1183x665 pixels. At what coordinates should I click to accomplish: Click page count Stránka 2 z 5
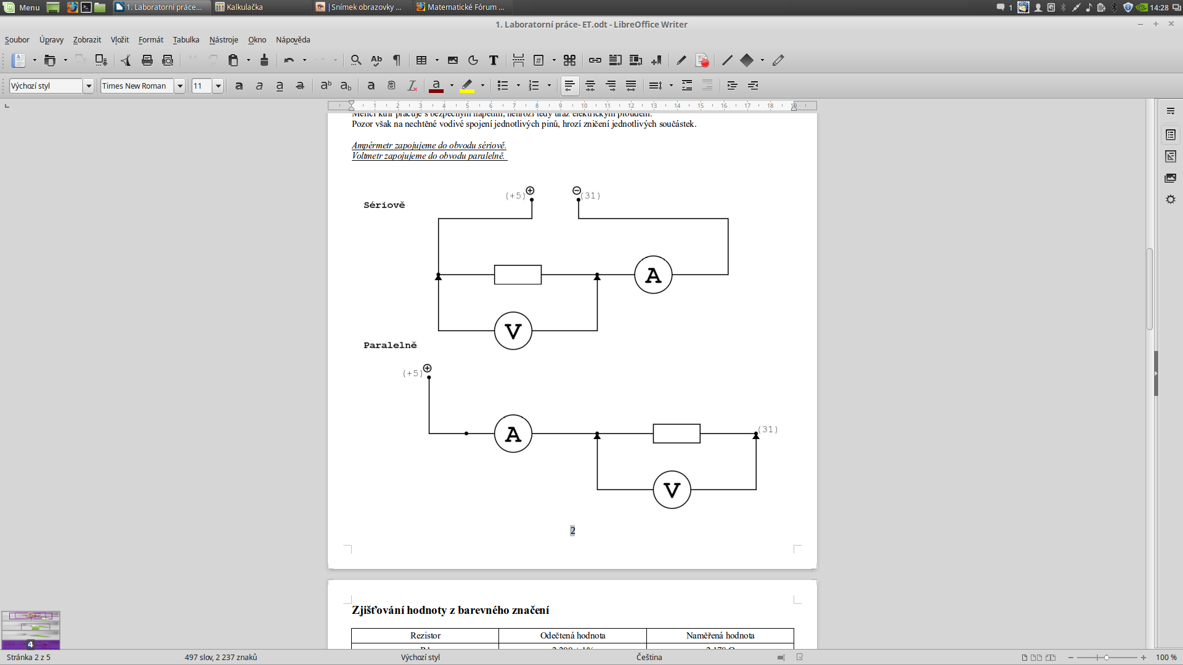click(28, 657)
